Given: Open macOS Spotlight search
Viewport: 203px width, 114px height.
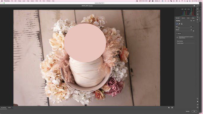Looking at the screenshot, I should (185, 1).
